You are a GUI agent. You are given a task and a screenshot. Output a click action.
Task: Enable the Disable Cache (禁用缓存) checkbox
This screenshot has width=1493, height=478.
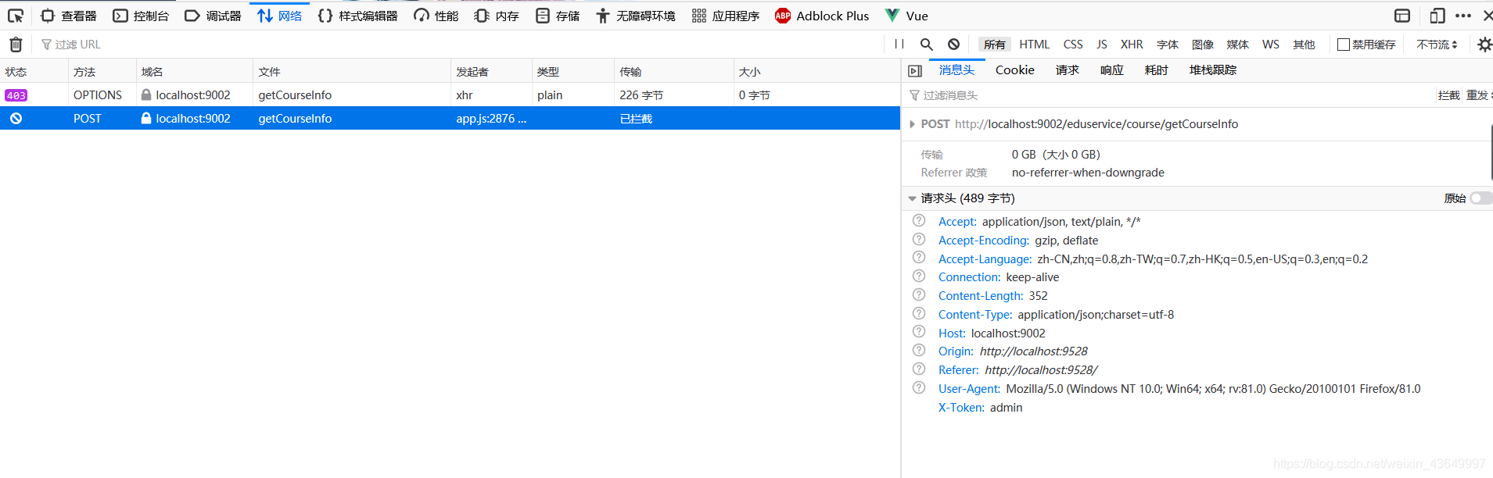tap(1344, 45)
